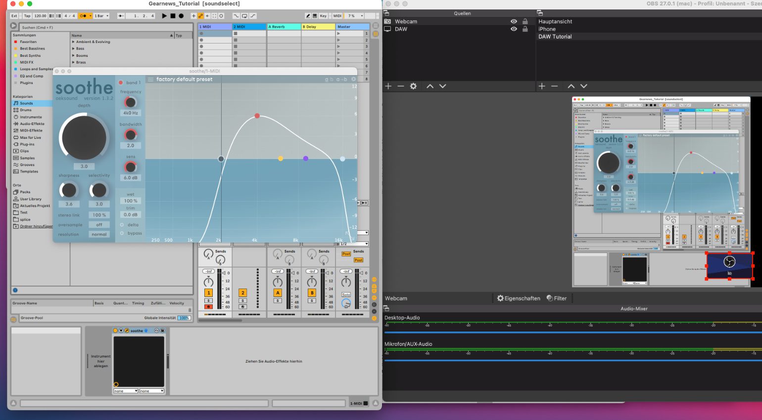Select the B Delay return track header
Viewport: 762px width, 420px height.
pyautogui.click(x=318, y=27)
